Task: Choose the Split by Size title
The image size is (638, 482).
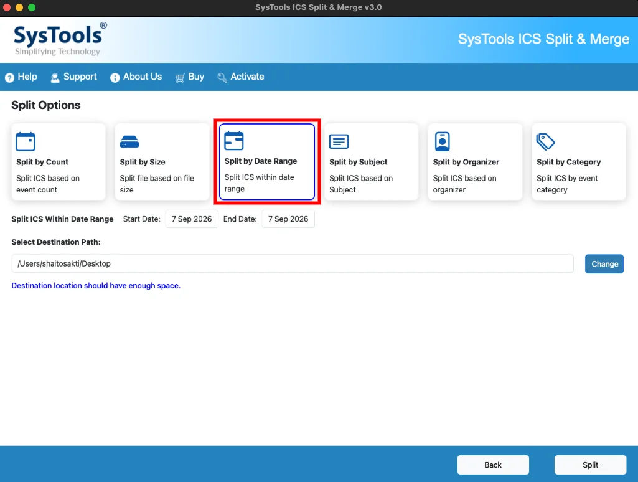Action: (143, 162)
